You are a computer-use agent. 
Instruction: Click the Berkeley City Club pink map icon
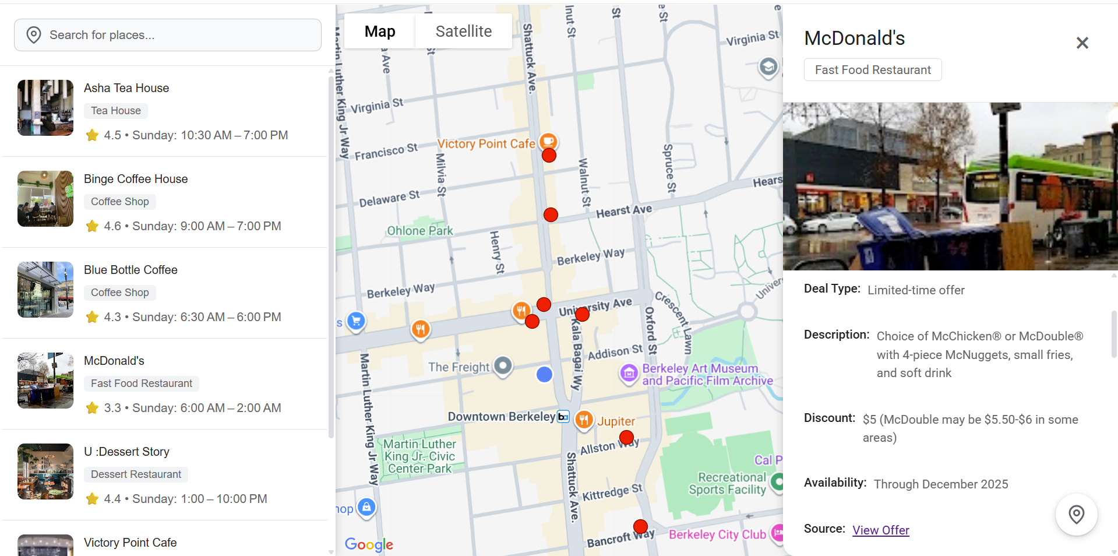(778, 533)
